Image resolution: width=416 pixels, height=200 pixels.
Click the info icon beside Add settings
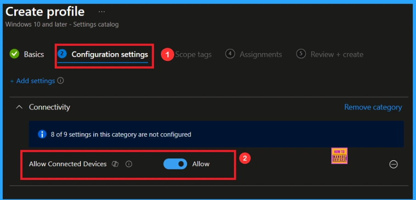(61, 81)
